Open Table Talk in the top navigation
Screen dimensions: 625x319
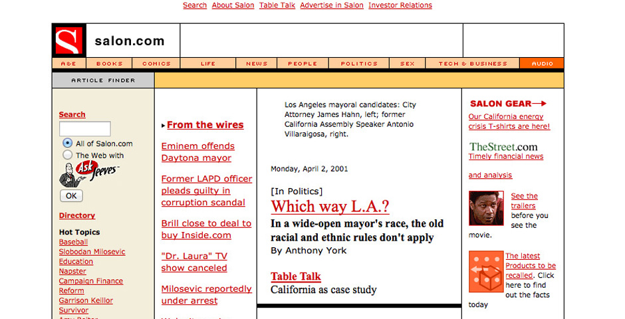[x=277, y=5]
